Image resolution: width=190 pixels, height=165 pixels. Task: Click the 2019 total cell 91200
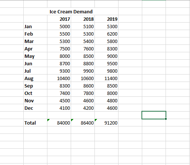[x=107, y=123]
